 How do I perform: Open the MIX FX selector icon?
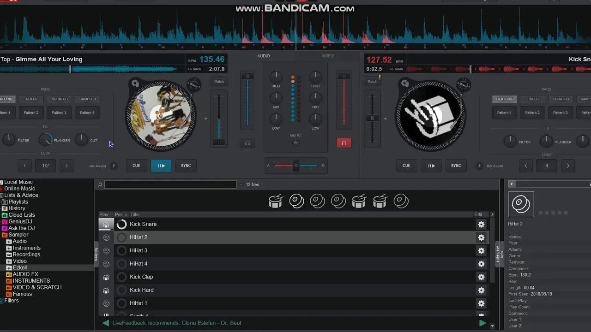296,143
